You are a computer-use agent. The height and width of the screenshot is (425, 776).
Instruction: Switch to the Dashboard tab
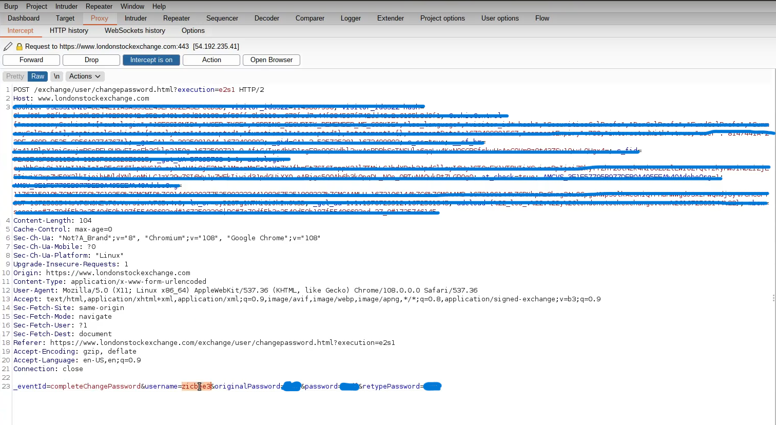(24, 18)
